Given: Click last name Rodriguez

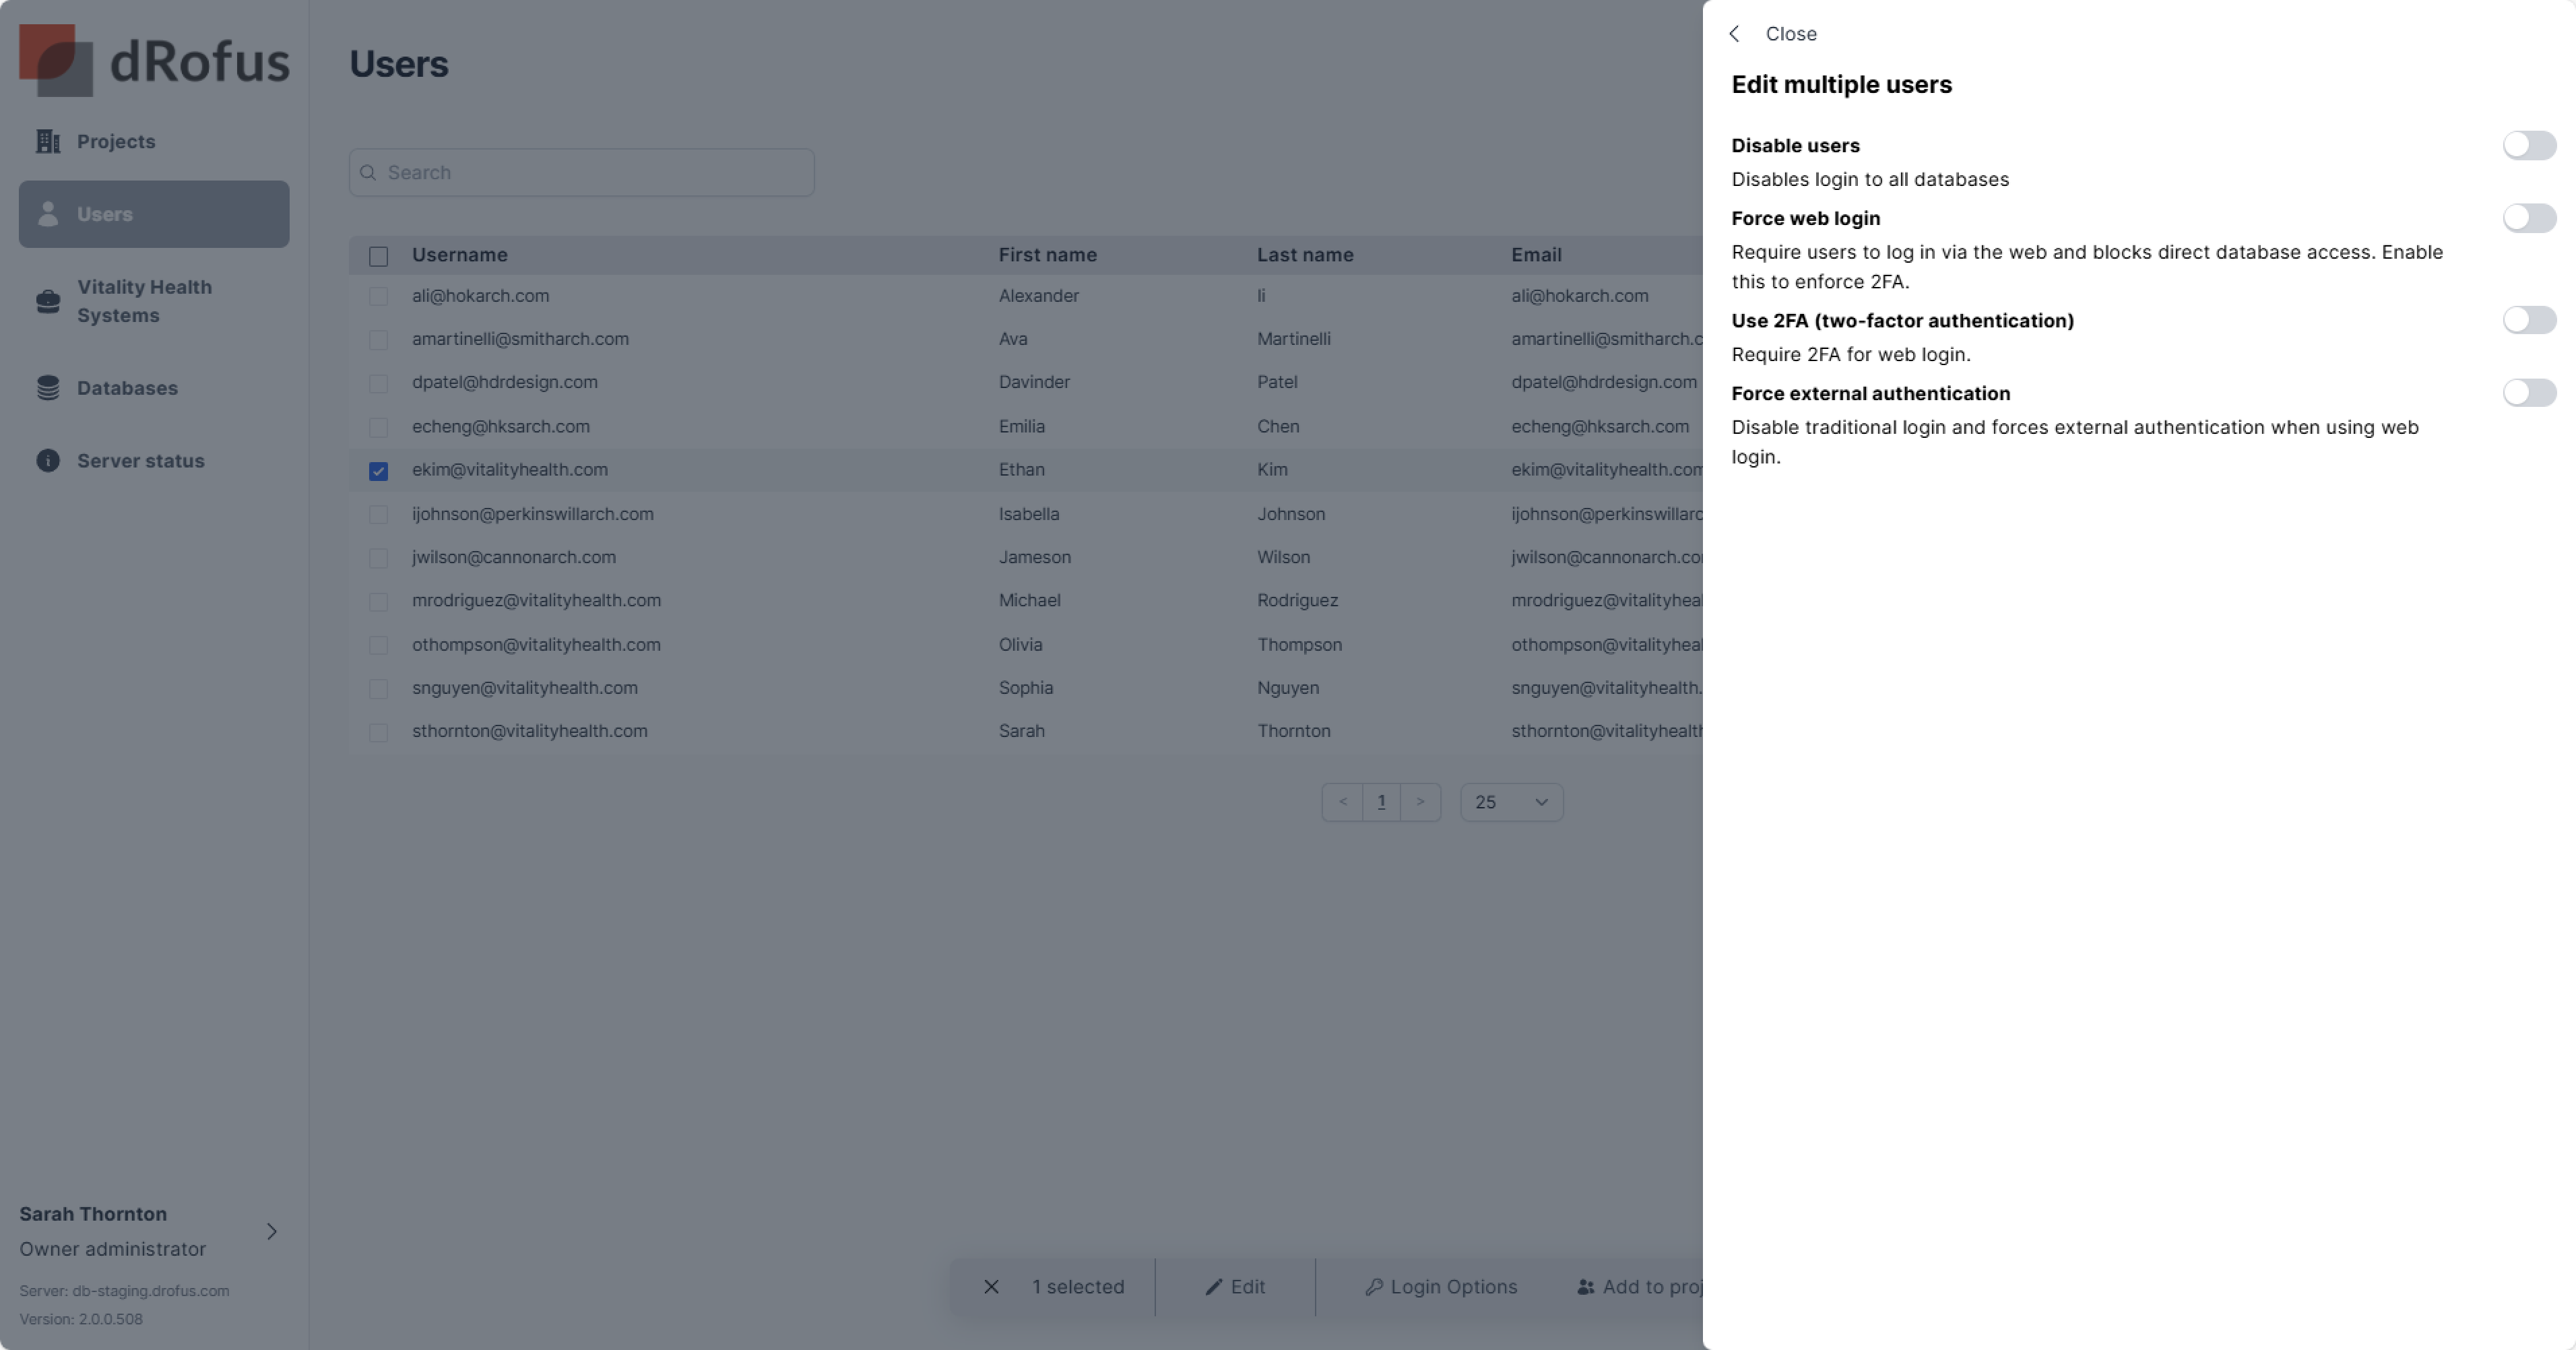Looking at the screenshot, I should pyautogui.click(x=1297, y=601).
